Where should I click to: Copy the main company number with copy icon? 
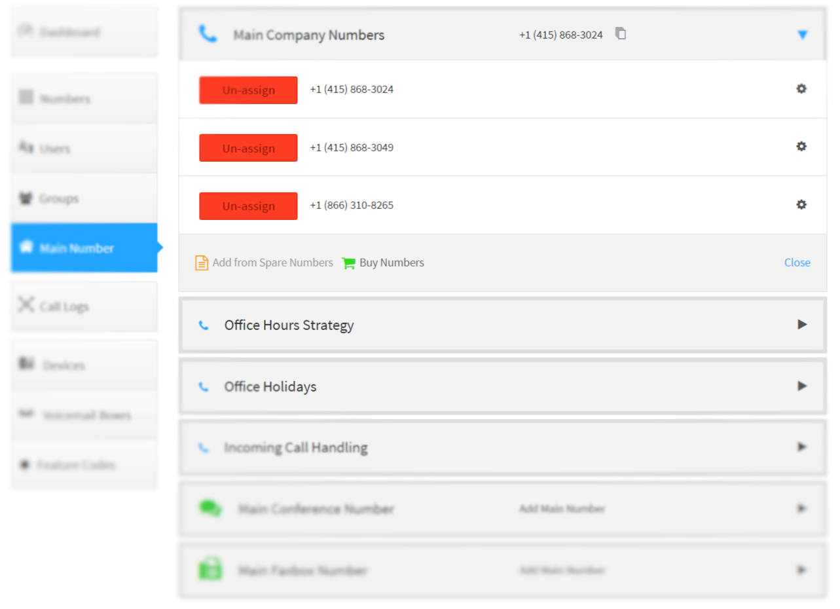click(621, 33)
